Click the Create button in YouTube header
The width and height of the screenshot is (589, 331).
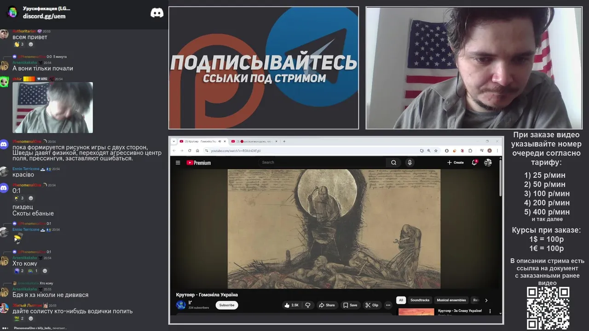point(455,162)
